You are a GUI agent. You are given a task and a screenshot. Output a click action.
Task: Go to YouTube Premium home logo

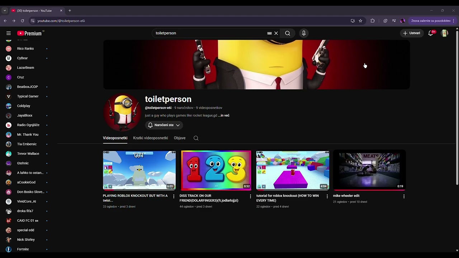[29, 33]
